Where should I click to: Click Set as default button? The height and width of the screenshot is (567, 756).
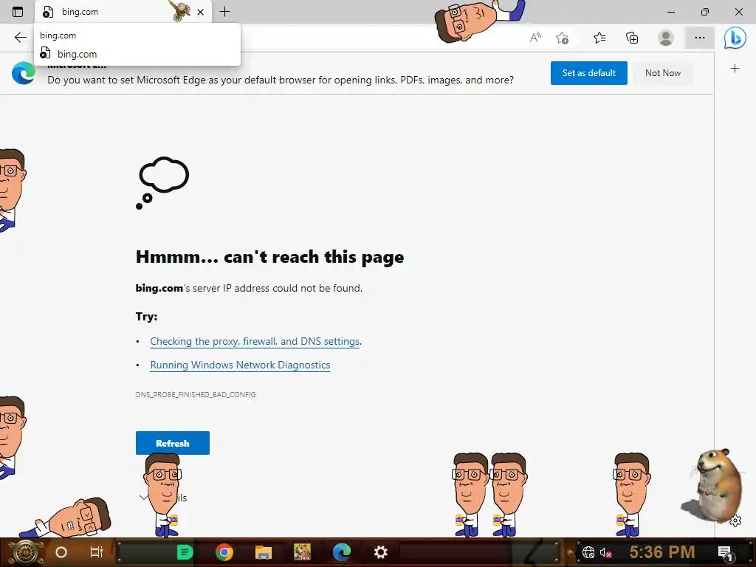tap(588, 73)
